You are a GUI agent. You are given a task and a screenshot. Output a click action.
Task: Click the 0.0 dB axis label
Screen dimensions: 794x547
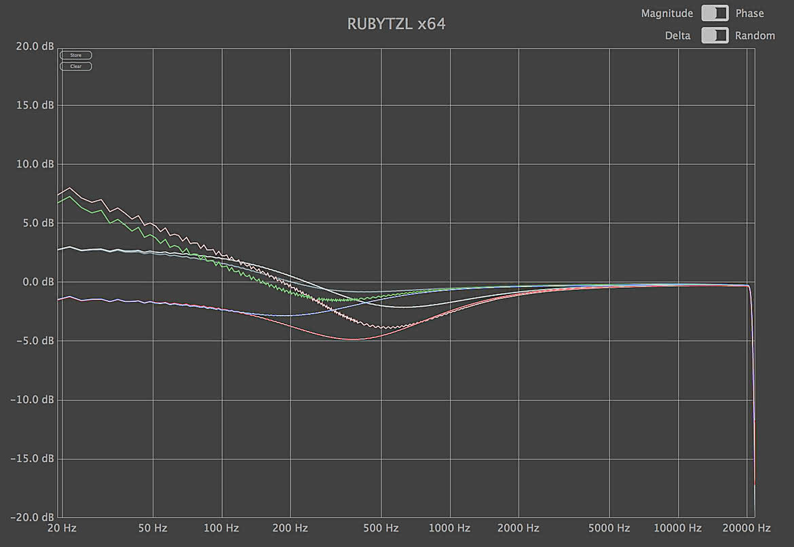coord(38,282)
